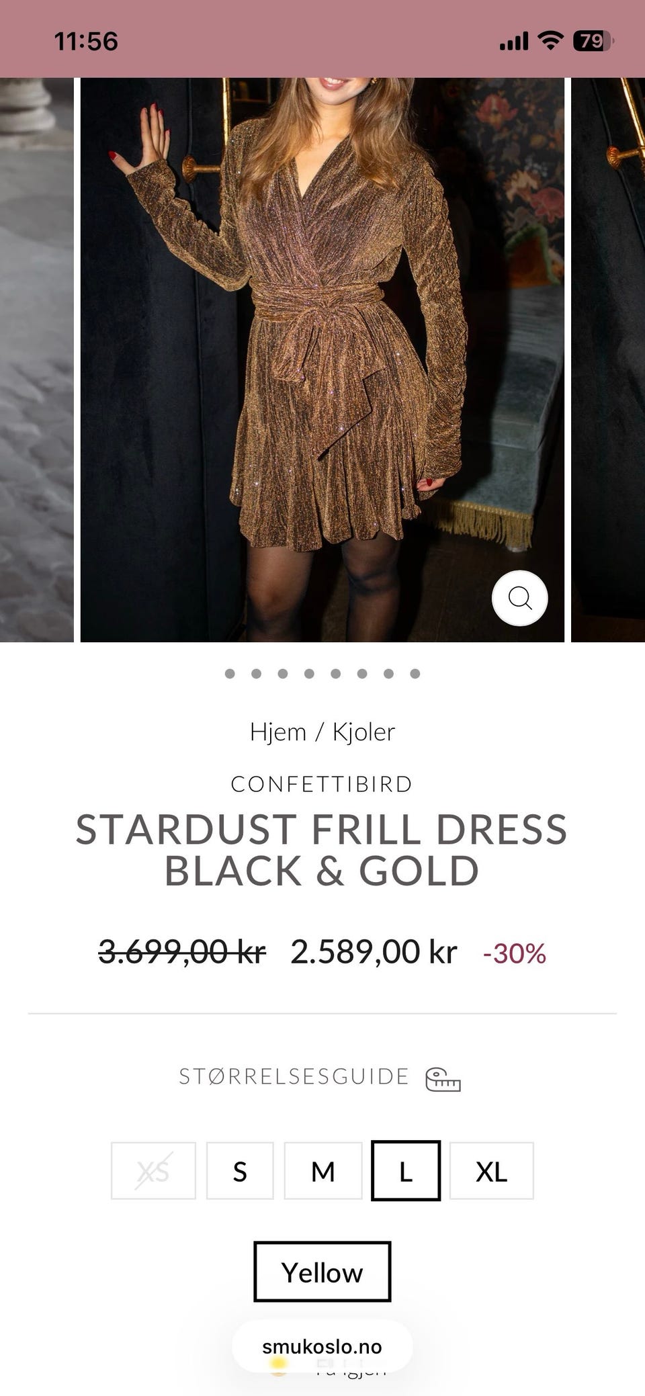Tap the crossed-out XS size option
Image resolution: width=645 pixels, height=1396 pixels.
[x=153, y=1171]
